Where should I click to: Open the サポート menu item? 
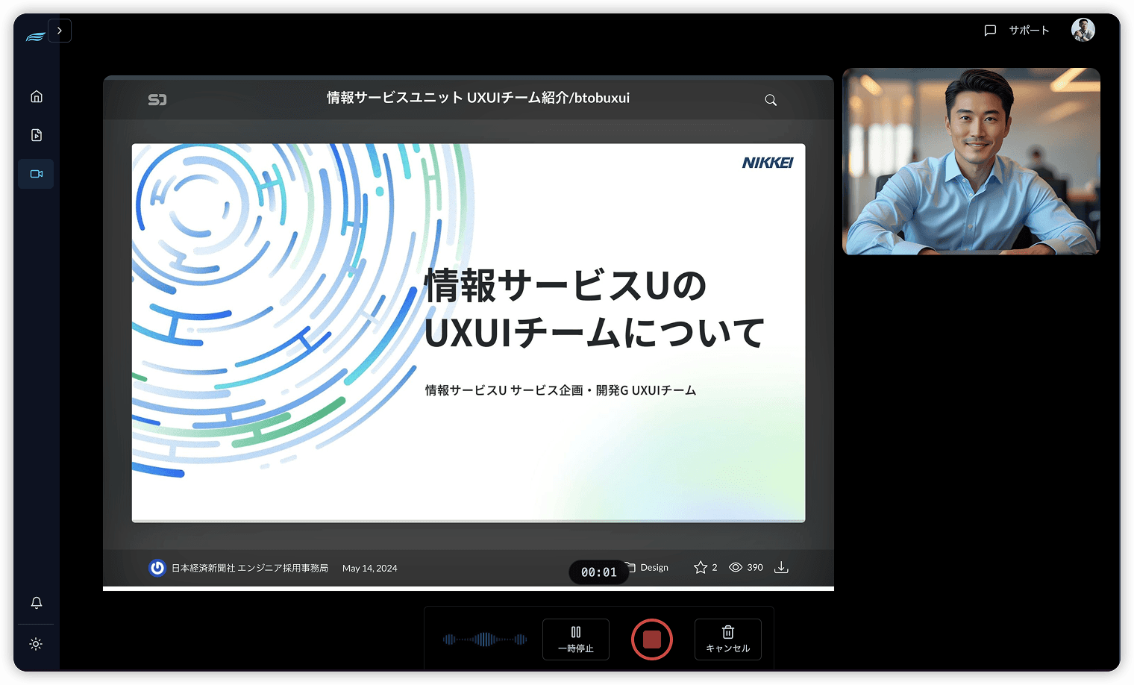click(1028, 30)
